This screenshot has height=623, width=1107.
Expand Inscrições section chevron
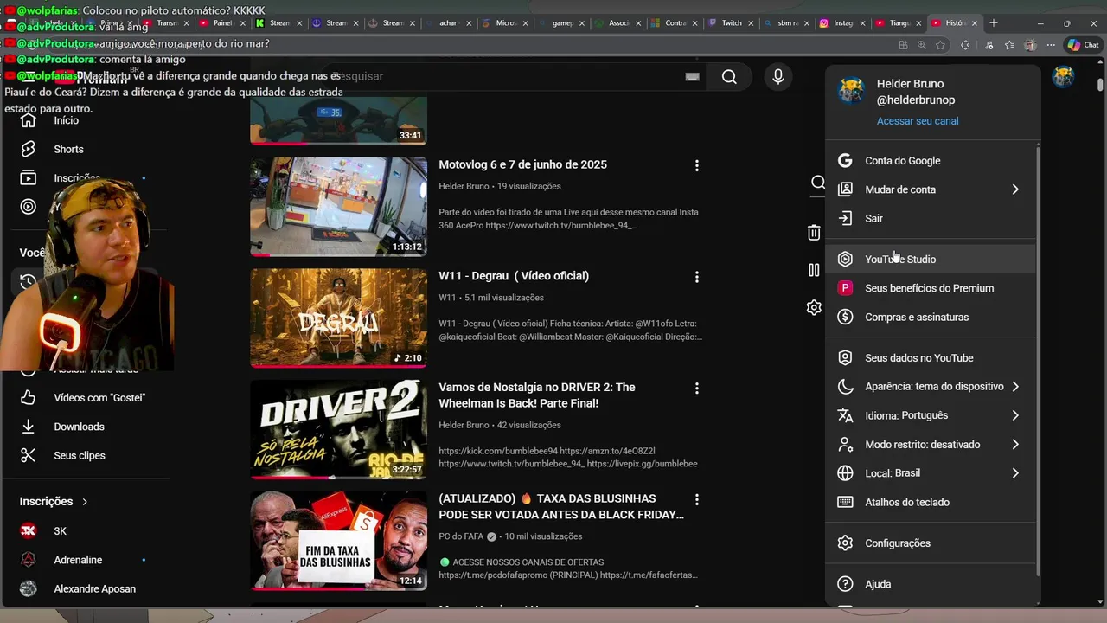click(x=85, y=502)
